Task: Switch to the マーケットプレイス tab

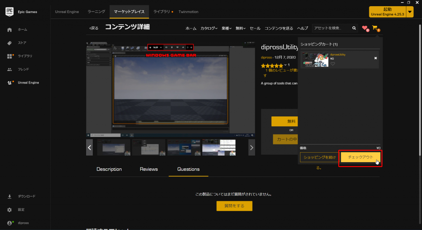Action: [129, 12]
